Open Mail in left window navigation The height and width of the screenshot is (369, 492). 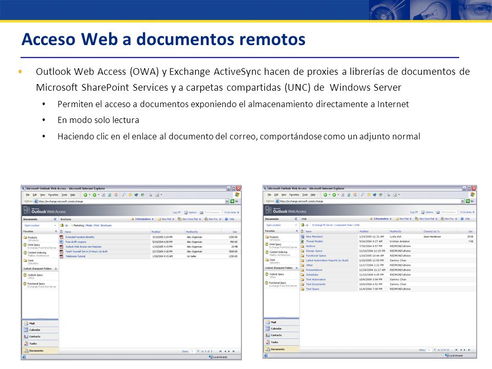pos(40,323)
